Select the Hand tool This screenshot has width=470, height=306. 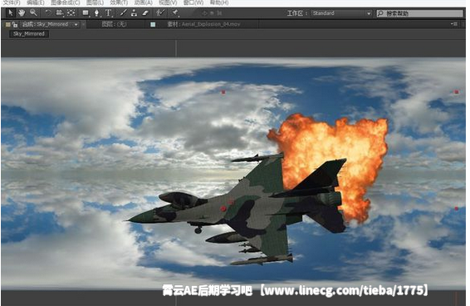coord(22,13)
